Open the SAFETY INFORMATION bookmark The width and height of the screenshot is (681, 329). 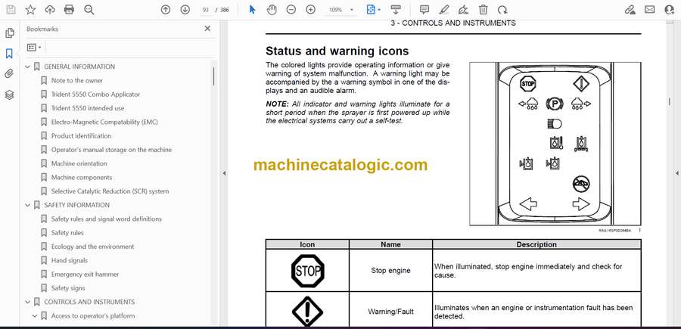point(77,205)
